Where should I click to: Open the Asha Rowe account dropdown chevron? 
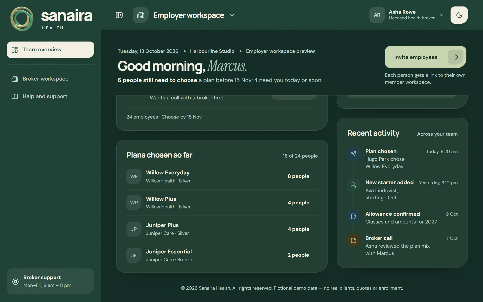click(x=441, y=15)
